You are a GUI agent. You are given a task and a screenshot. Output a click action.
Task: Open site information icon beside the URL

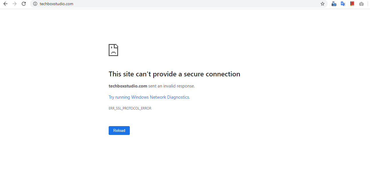(35, 4)
